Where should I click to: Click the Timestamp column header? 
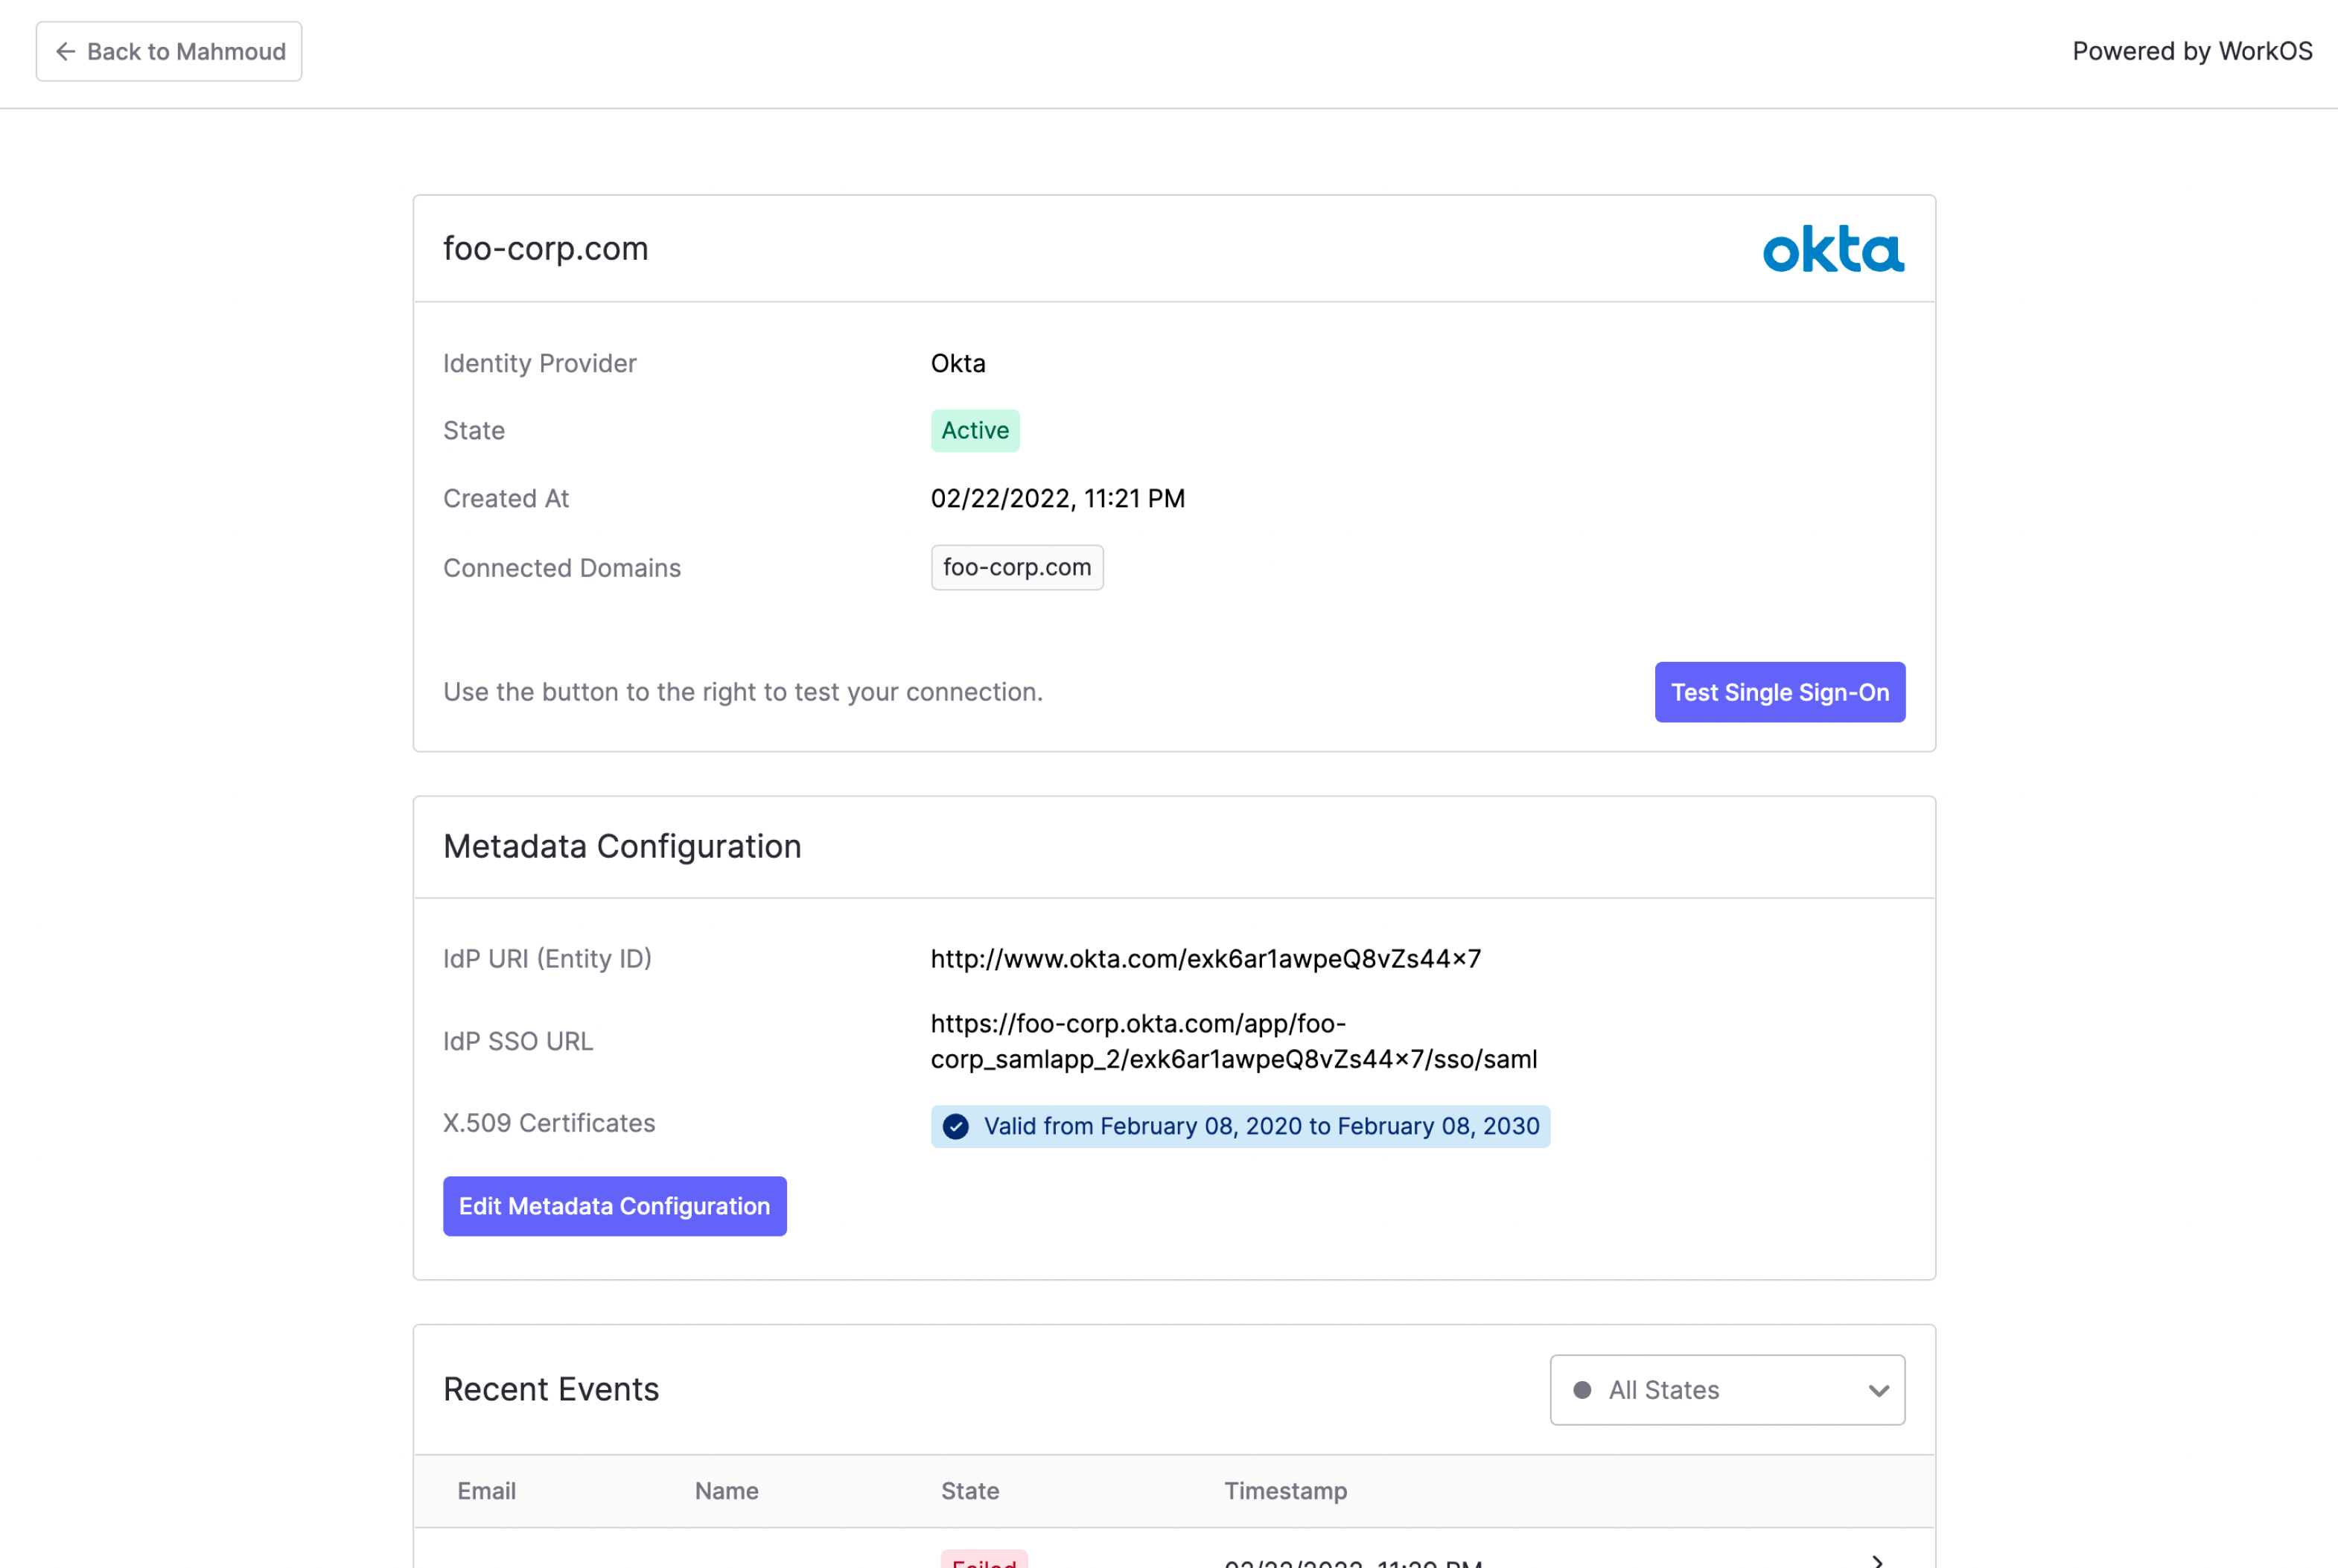[x=1285, y=1490]
